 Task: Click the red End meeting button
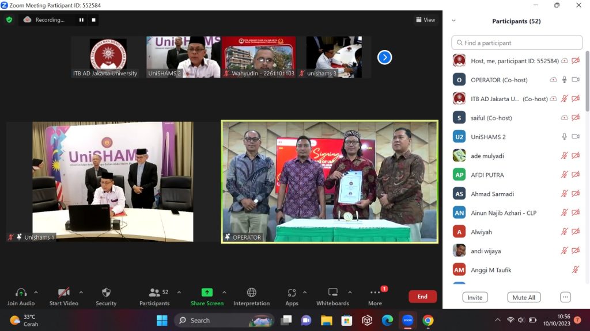click(x=422, y=297)
